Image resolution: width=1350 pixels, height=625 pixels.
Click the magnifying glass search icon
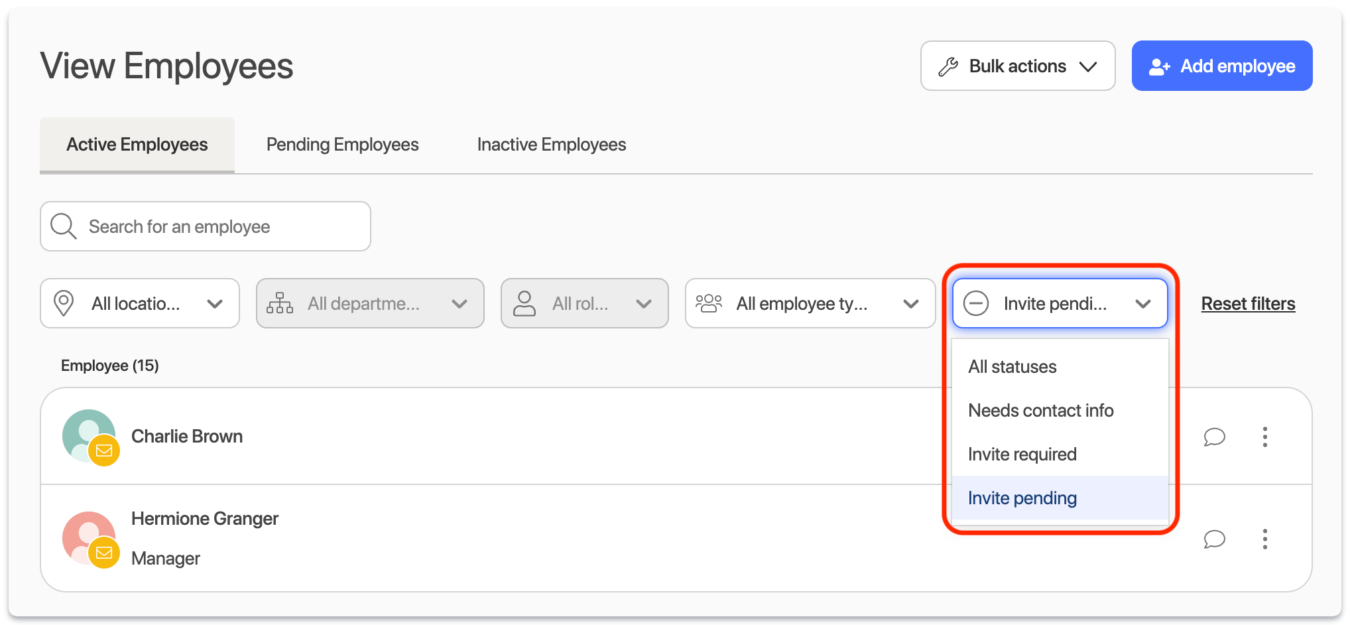click(64, 226)
